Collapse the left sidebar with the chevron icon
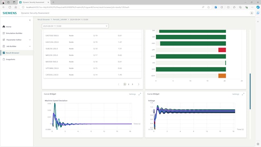The image size is (261, 147). (30, 20)
